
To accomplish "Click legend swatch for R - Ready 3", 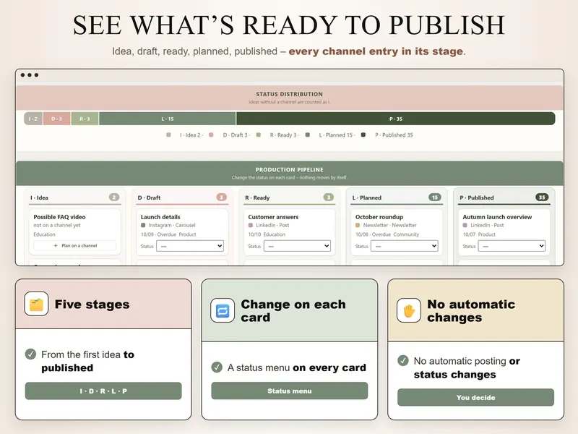I will pyautogui.click(x=259, y=135).
